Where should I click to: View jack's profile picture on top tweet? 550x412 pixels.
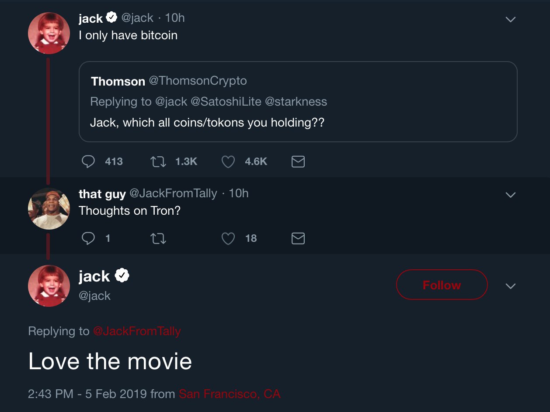coord(49,33)
